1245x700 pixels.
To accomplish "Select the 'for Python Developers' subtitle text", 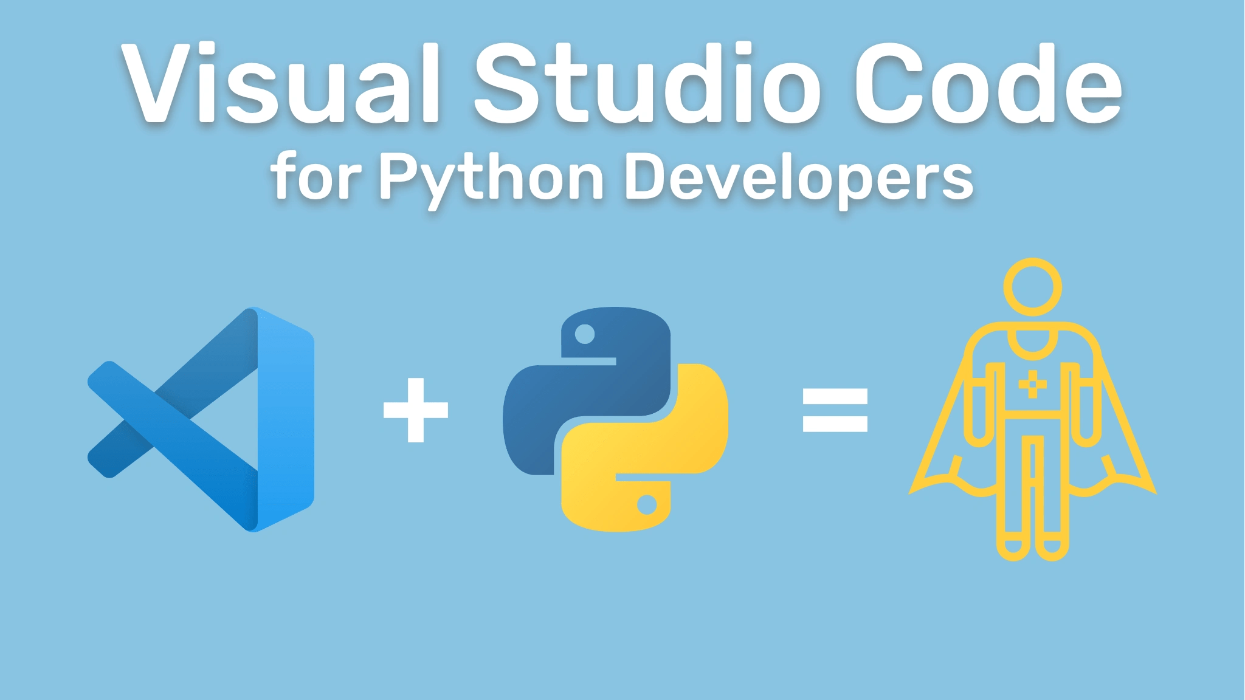I will (x=622, y=176).
